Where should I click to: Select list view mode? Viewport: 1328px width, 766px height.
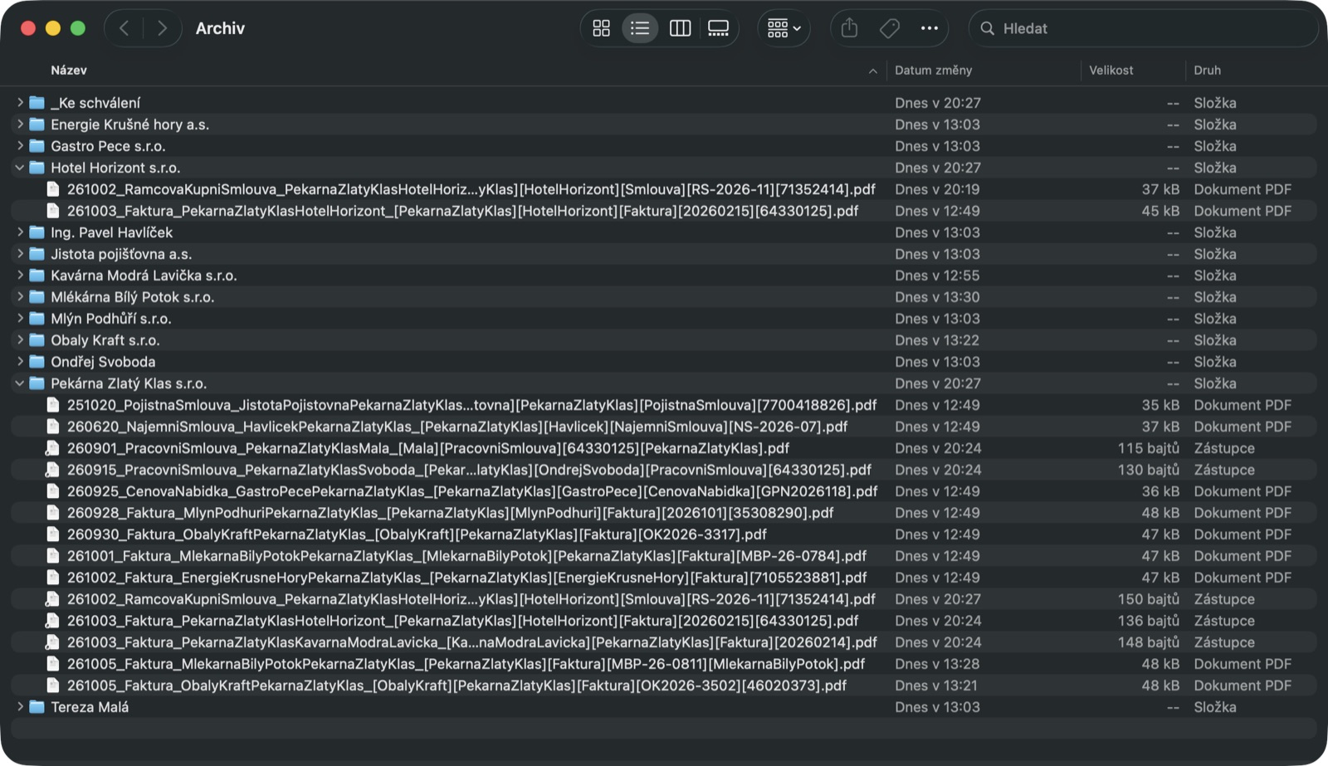point(640,28)
